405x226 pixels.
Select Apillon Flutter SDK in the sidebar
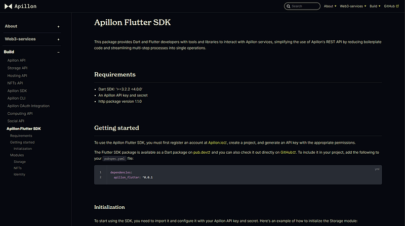click(24, 128)
